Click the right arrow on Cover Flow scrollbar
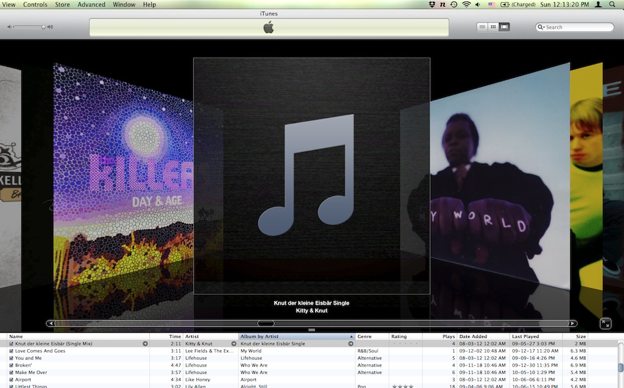 click(573, 323)
